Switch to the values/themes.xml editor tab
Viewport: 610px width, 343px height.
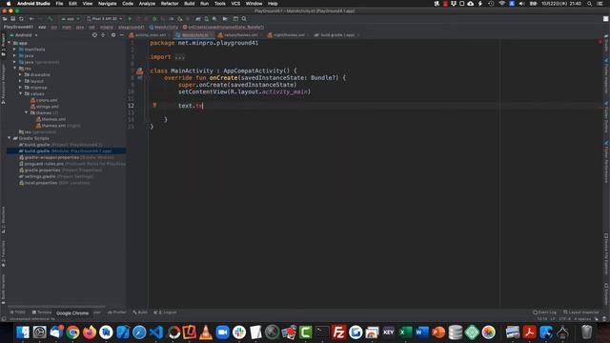(x=240, y=35)
